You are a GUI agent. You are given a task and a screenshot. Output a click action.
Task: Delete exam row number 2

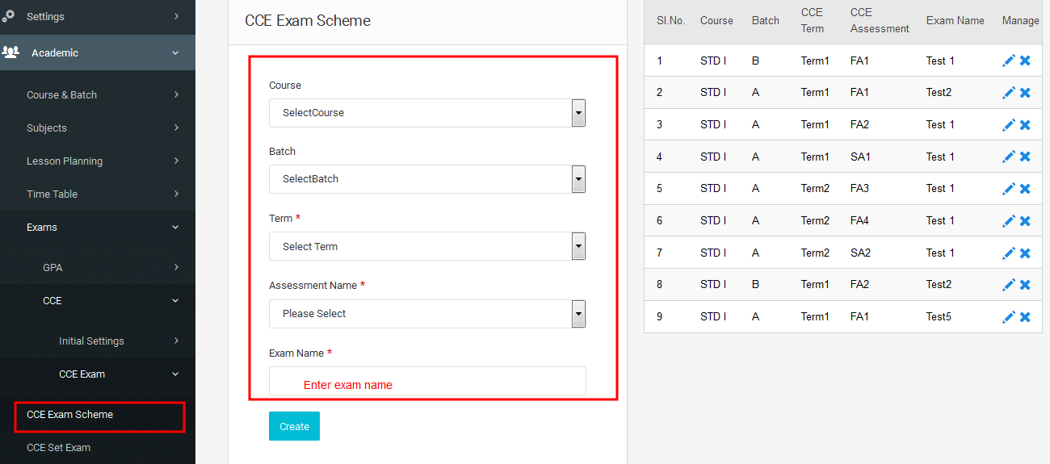click(1025, 93)
